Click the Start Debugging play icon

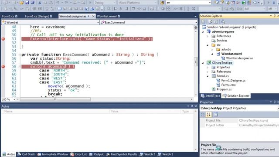click(90, 3)
